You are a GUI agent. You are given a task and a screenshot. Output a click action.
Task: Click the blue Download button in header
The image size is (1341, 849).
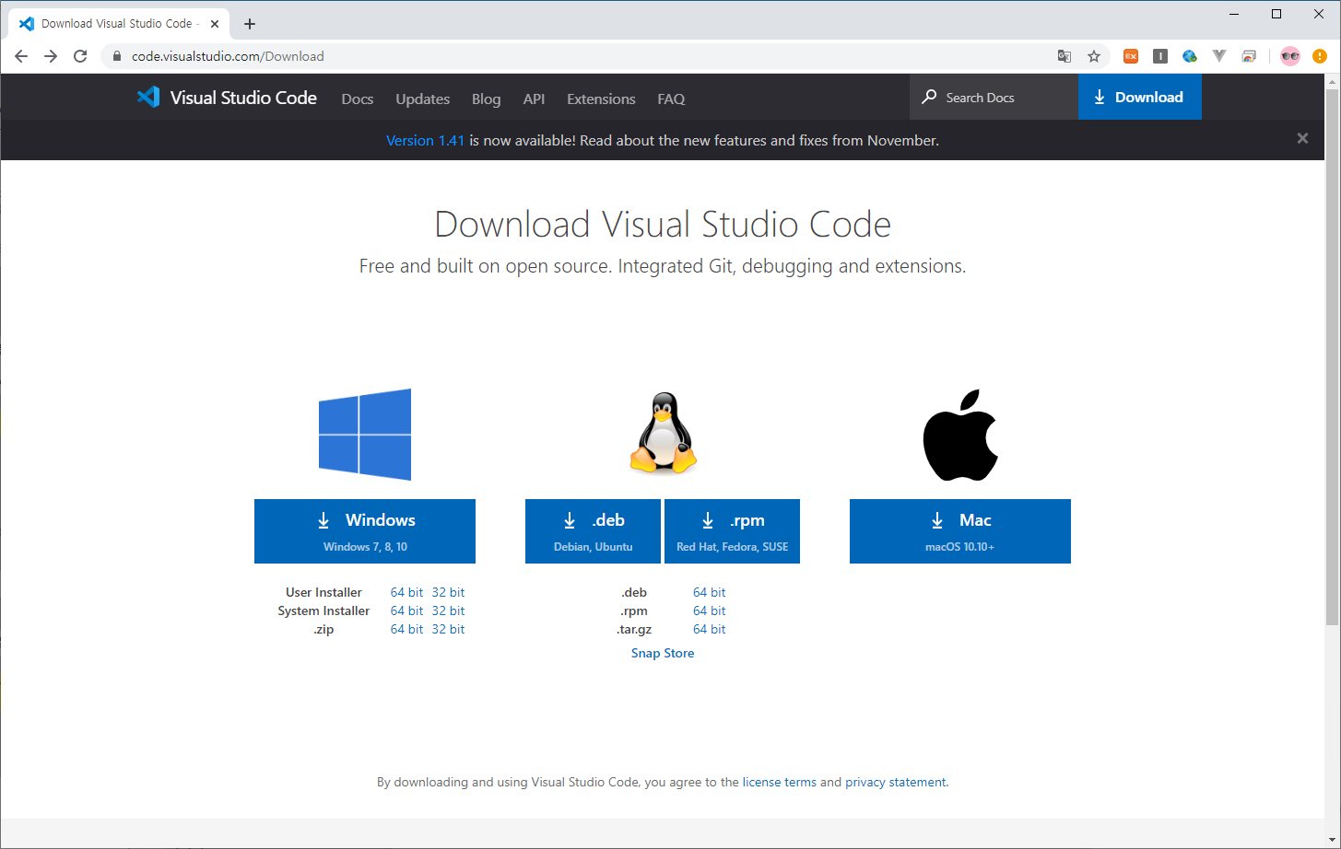pos(1140,97)
